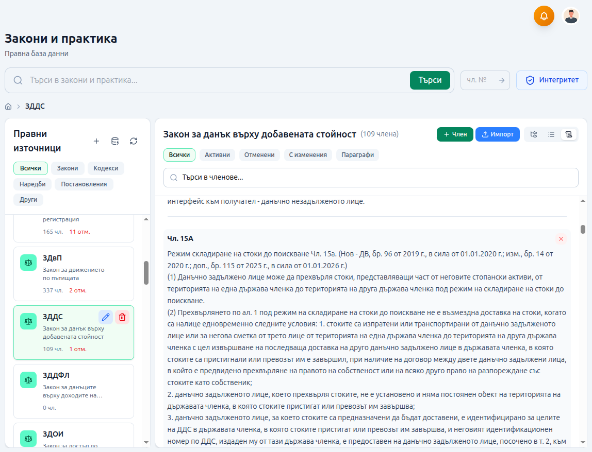
Task: Filter articles by Отменени
Action: click(x=259, y=155)
